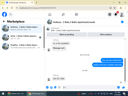128x96 pixels.
Task: Show hidden system tray icons
Action: (x=95, y=94)
